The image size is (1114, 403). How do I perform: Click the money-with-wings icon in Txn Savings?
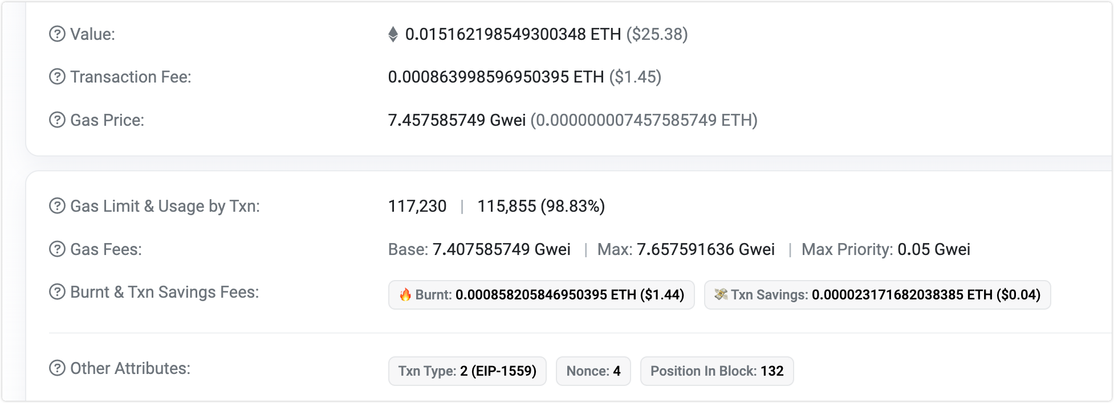722,295
